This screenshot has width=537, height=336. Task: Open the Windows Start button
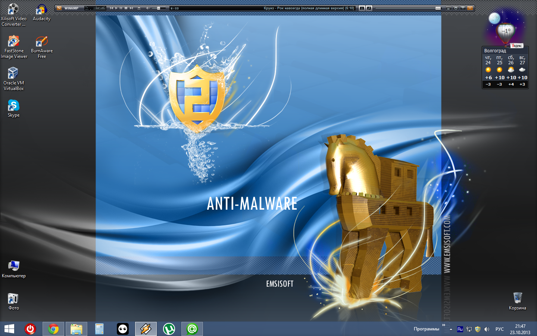9,329
